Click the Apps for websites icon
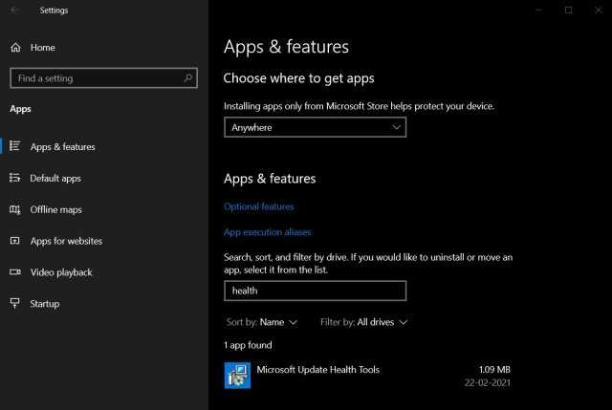 tap(15, 241)
